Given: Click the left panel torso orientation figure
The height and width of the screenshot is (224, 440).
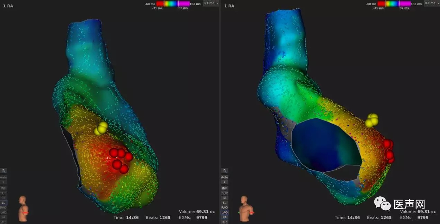Looking at the screenshot, I should pos(23,208).
